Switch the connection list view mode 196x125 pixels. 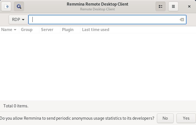point(161,6)
